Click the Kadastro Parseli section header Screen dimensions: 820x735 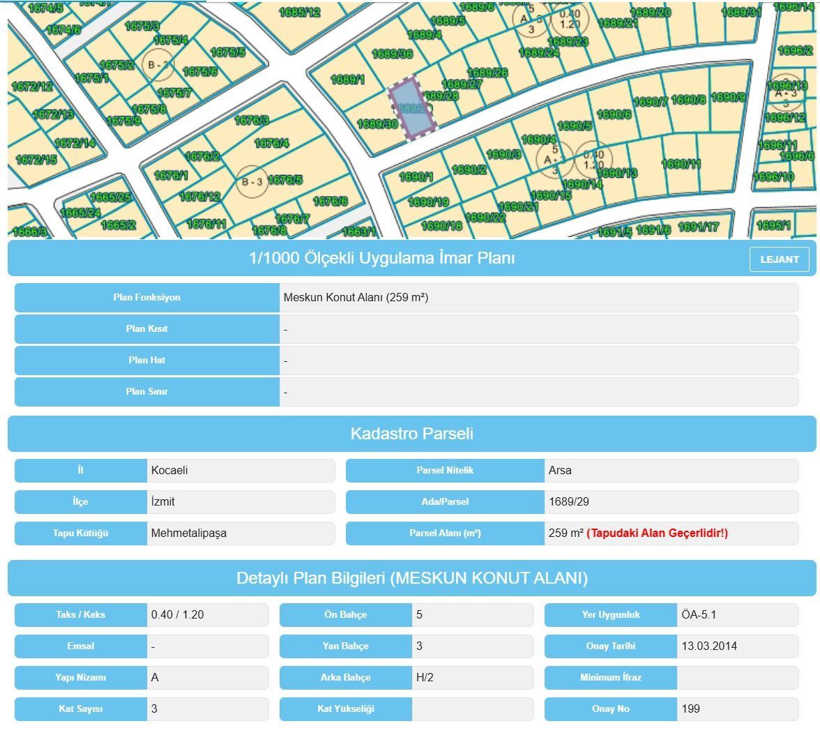[x=411, y=434]
